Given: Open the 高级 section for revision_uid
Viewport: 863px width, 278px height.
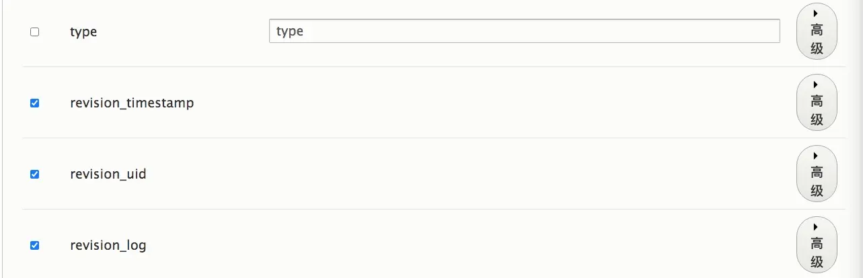Looking at the screenshot, I should [x=817, y=181].
